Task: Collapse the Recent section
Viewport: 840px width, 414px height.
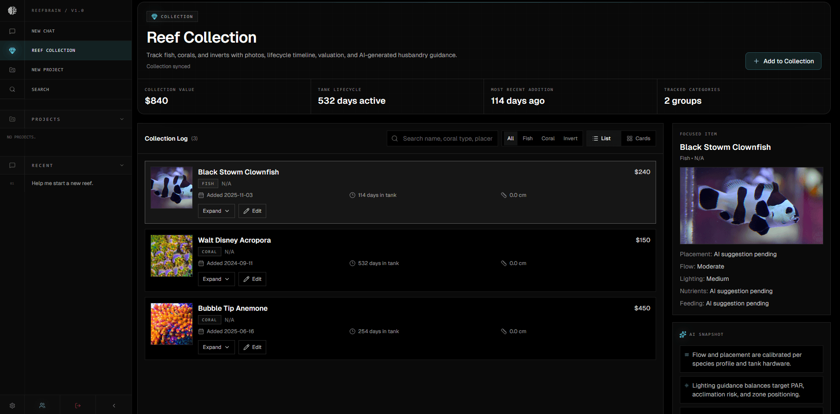Action: point(121,165)
